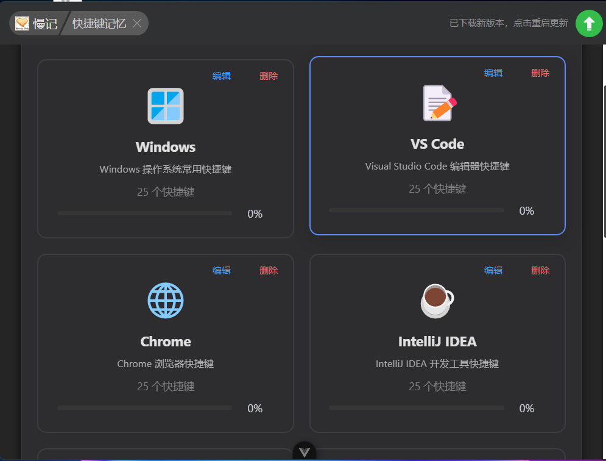This screenshot has height=461, width=606.
Task: Open the Windows card title
Action: 166,147
